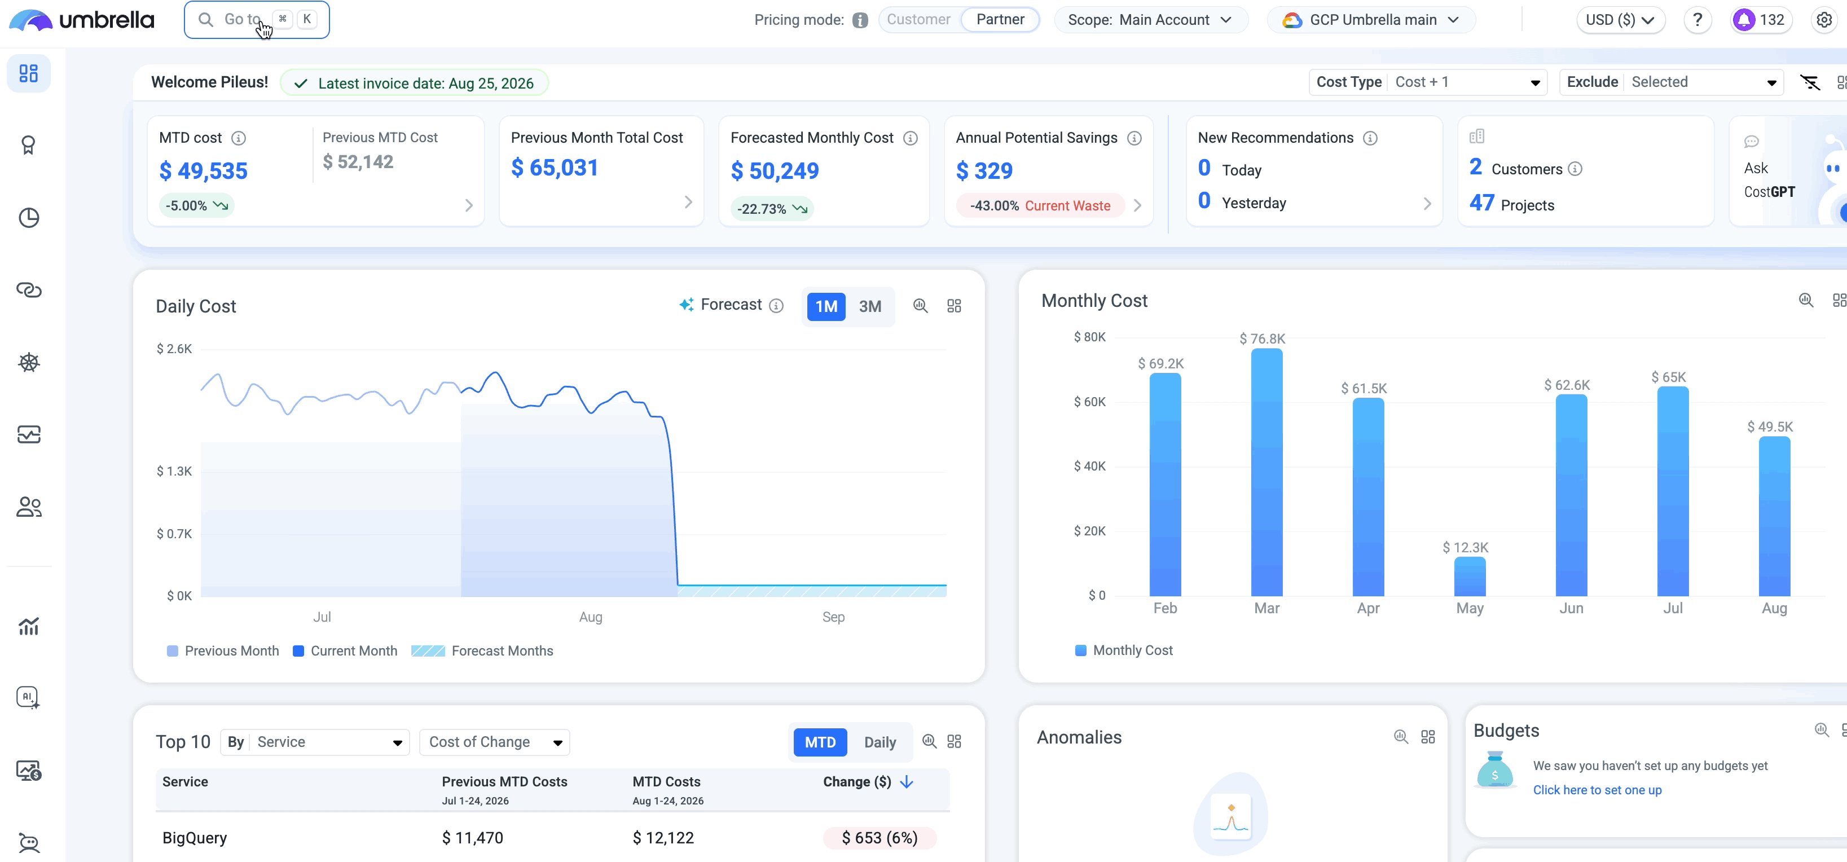
Task: Switch Top 10 table to Daily
Action: click(x=879, y=742)
